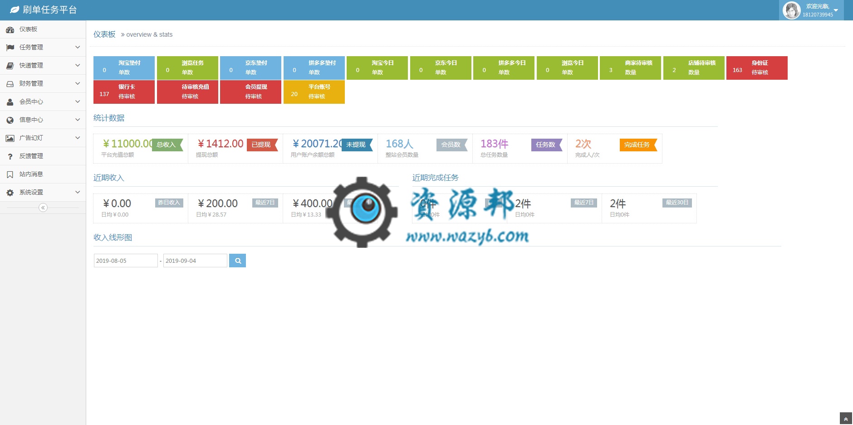Open 财务管理 in the sidebar
This screenshot has height=425, width=853.
pyautogui.click(x=43, y=83)
